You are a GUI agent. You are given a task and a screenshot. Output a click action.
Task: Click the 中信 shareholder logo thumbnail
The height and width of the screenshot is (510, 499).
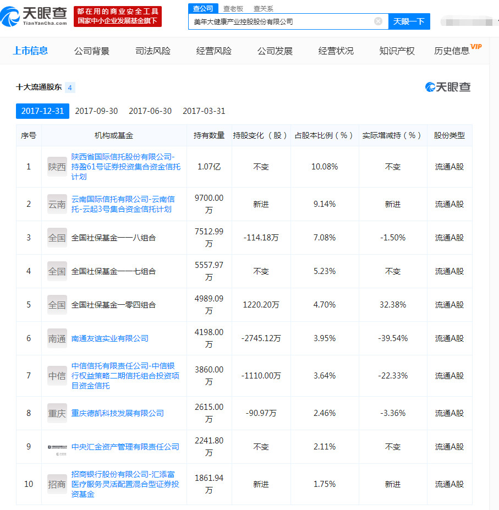coord(57,376)
